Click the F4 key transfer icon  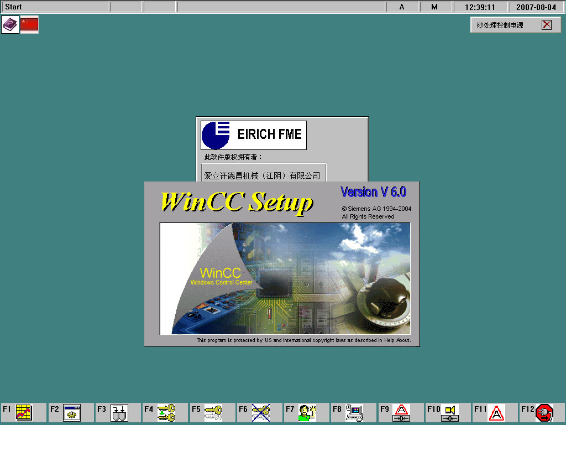point(166,413)
